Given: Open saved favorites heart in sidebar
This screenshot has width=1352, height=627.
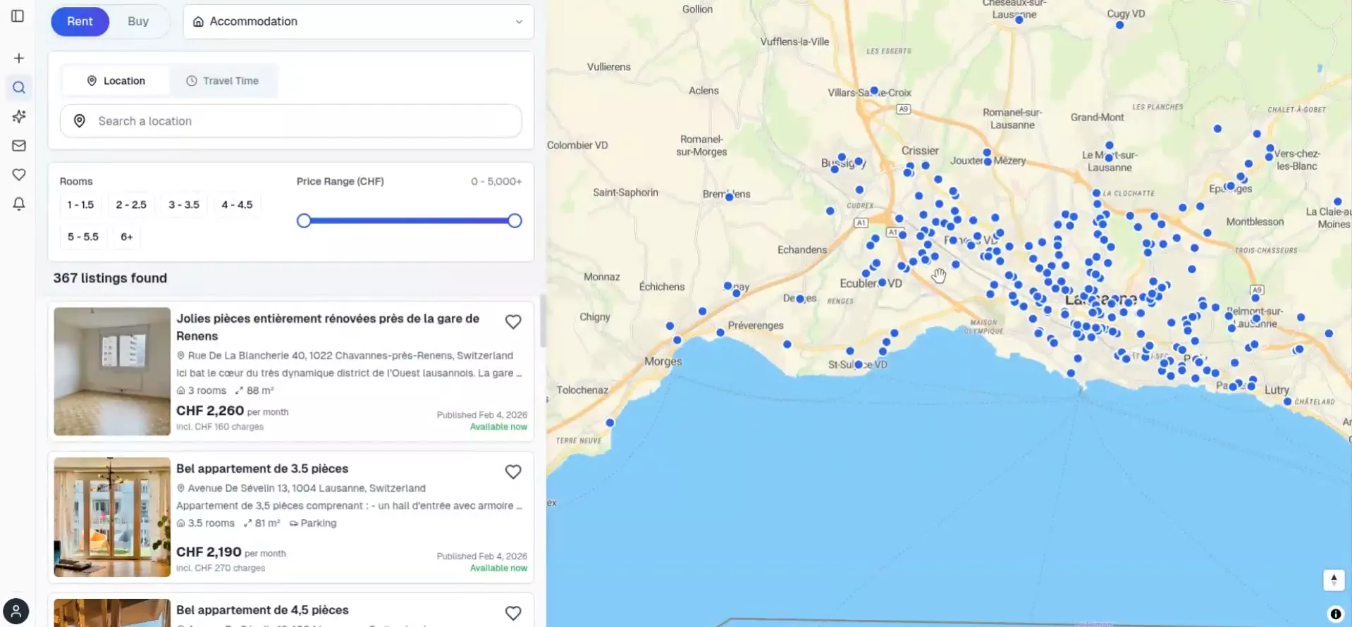Looking at the screenshot, I should click(x=19, y=174).
